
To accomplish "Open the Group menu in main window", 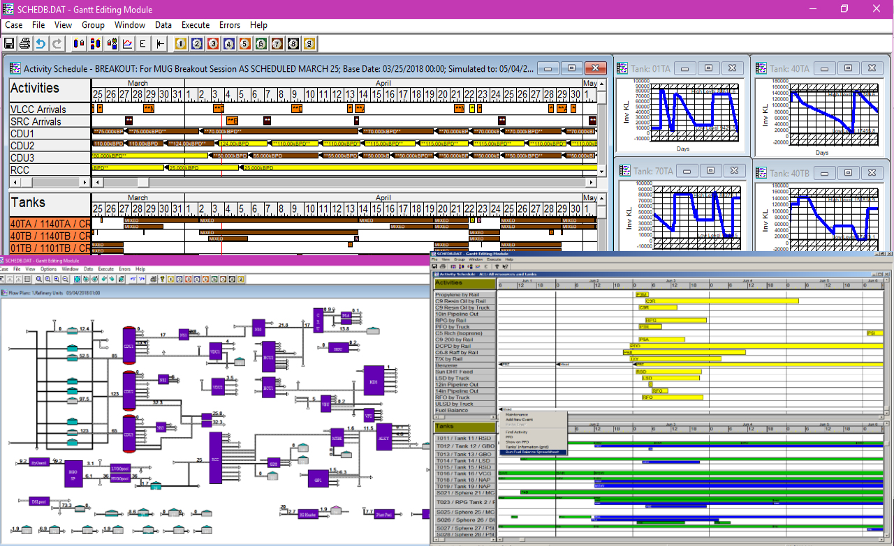I will [x=93, y=25].
